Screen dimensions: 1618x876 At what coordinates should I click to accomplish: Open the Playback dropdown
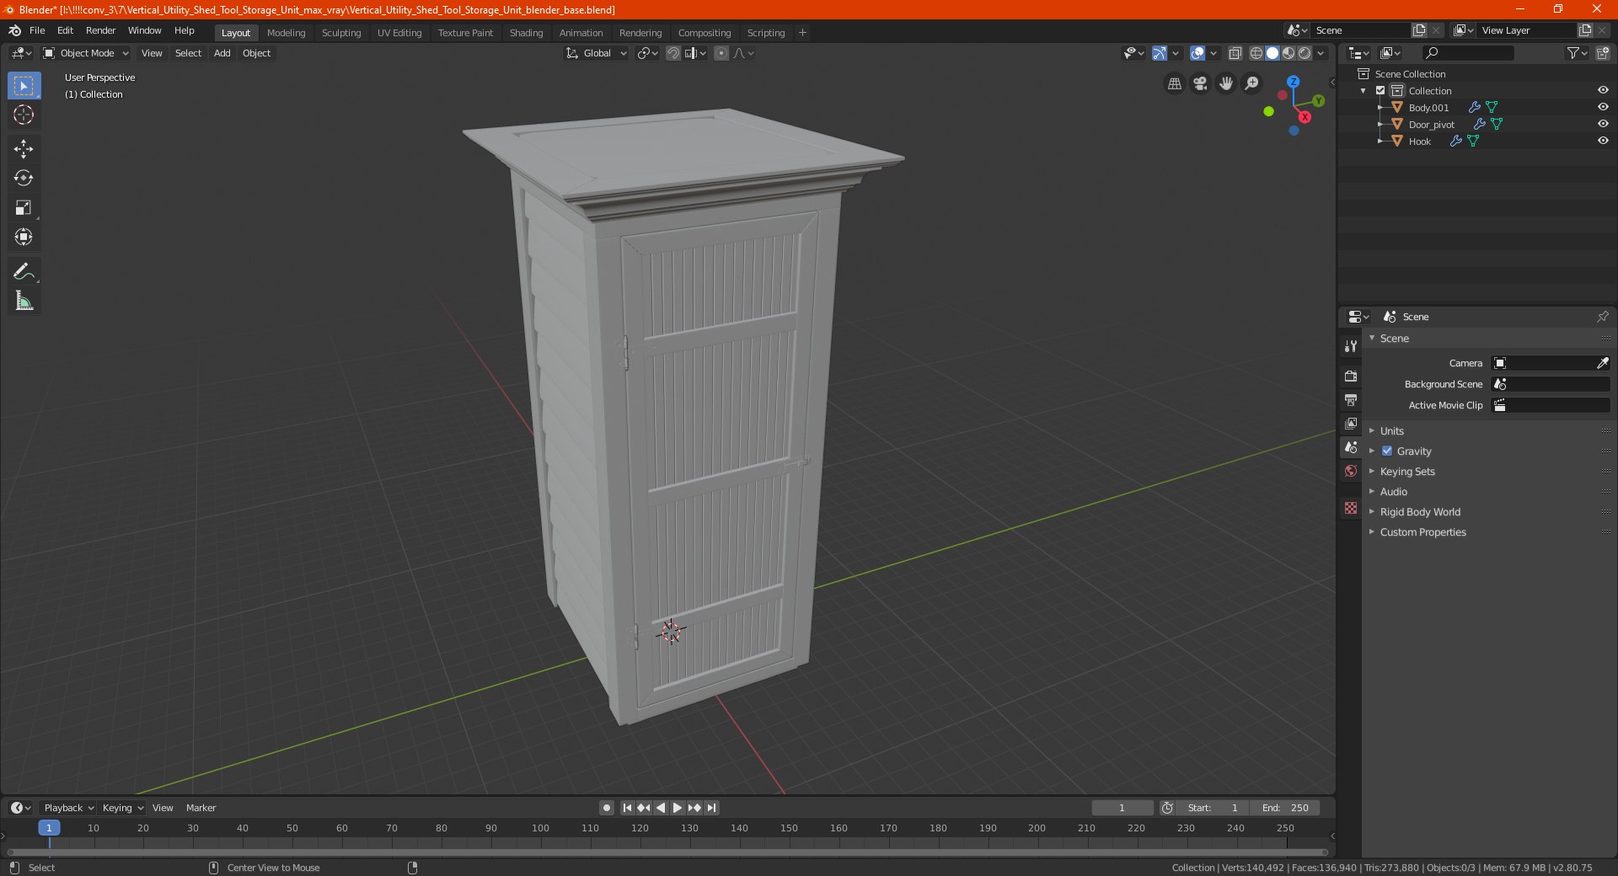coord(68,808)
